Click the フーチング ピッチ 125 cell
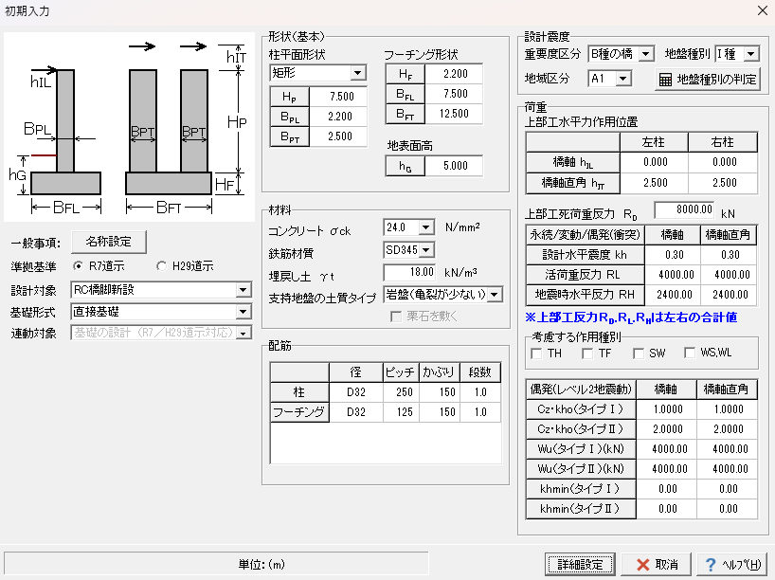This screenshot has height=580, width=775. (401, 412)
